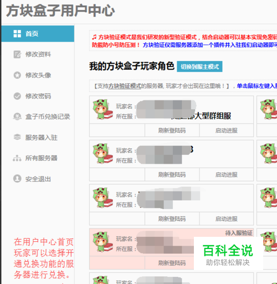Screen dimensions: 277x284
Task: Click 刷新登陆码 in the third player card
Action: (172, 219)
